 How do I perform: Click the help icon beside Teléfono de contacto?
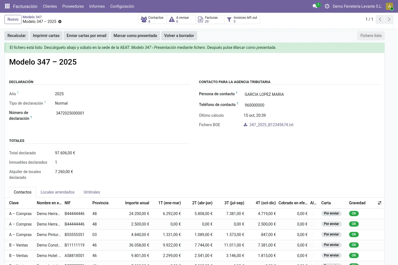237,104
